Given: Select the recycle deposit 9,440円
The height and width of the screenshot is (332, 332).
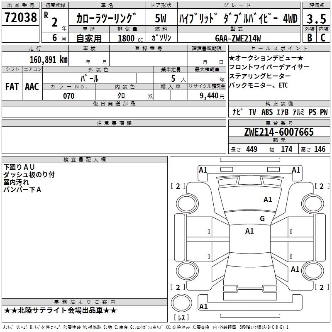Looking at the screenshot, I should coord(212,96).
